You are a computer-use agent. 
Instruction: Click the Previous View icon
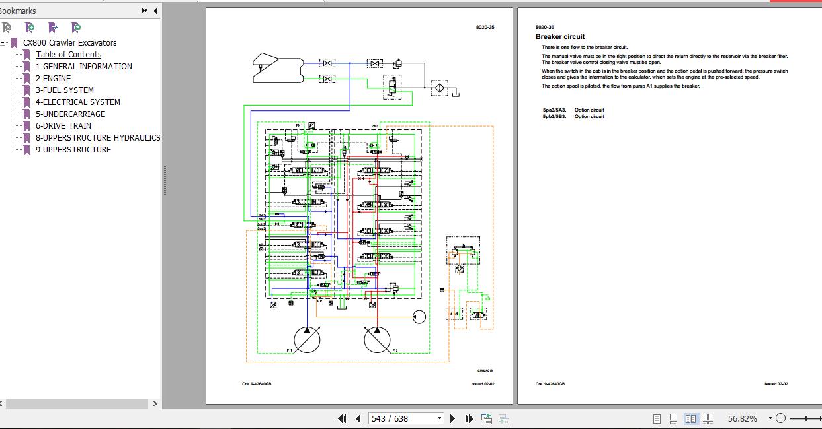click(x=486, y=418)
